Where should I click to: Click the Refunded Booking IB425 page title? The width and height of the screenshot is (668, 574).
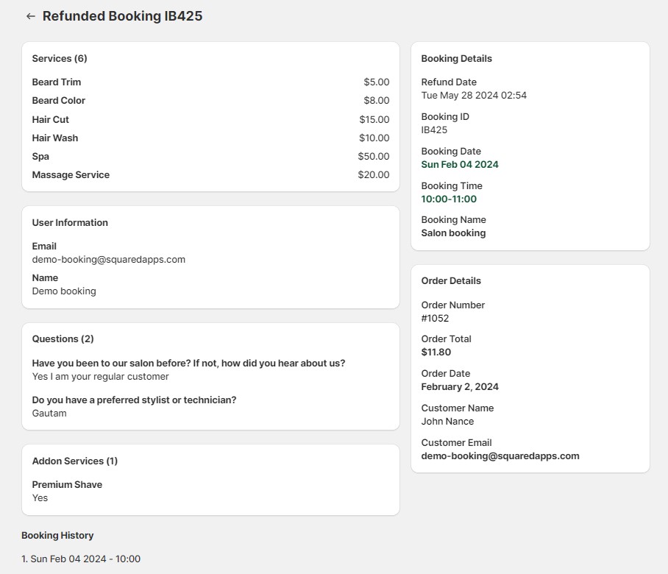(x=122, y=16)
